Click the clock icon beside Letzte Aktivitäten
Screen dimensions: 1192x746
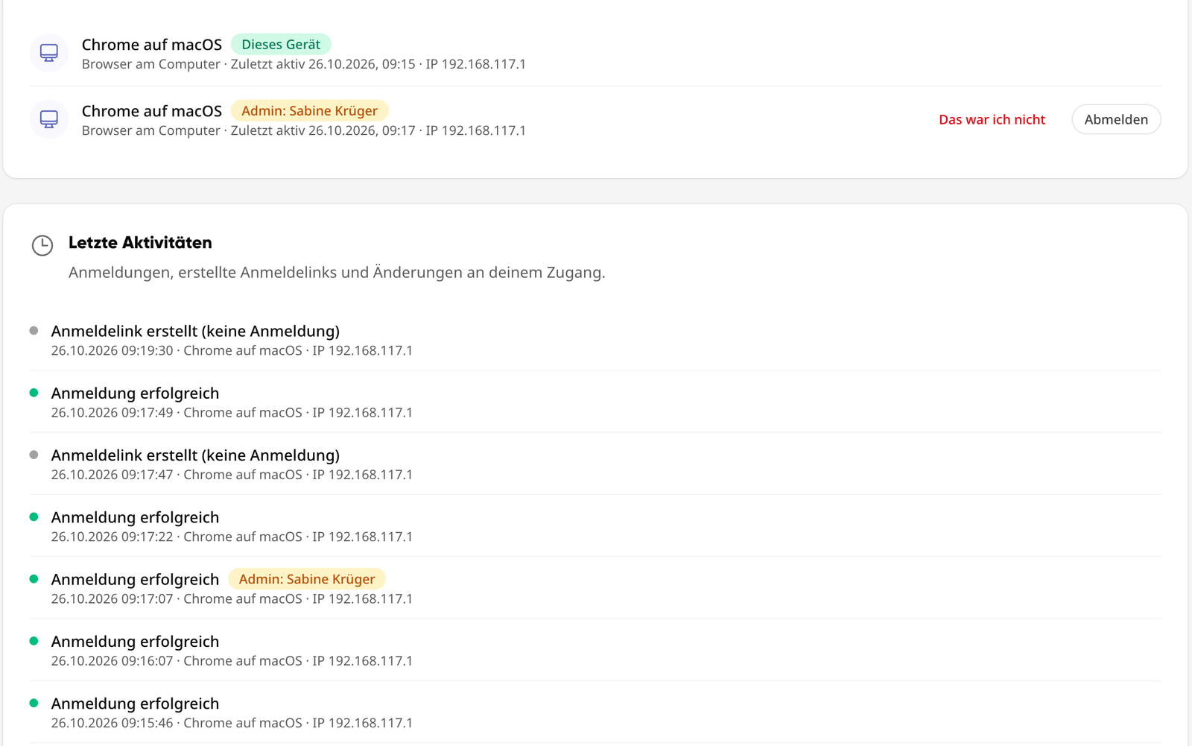coord(42,245)
